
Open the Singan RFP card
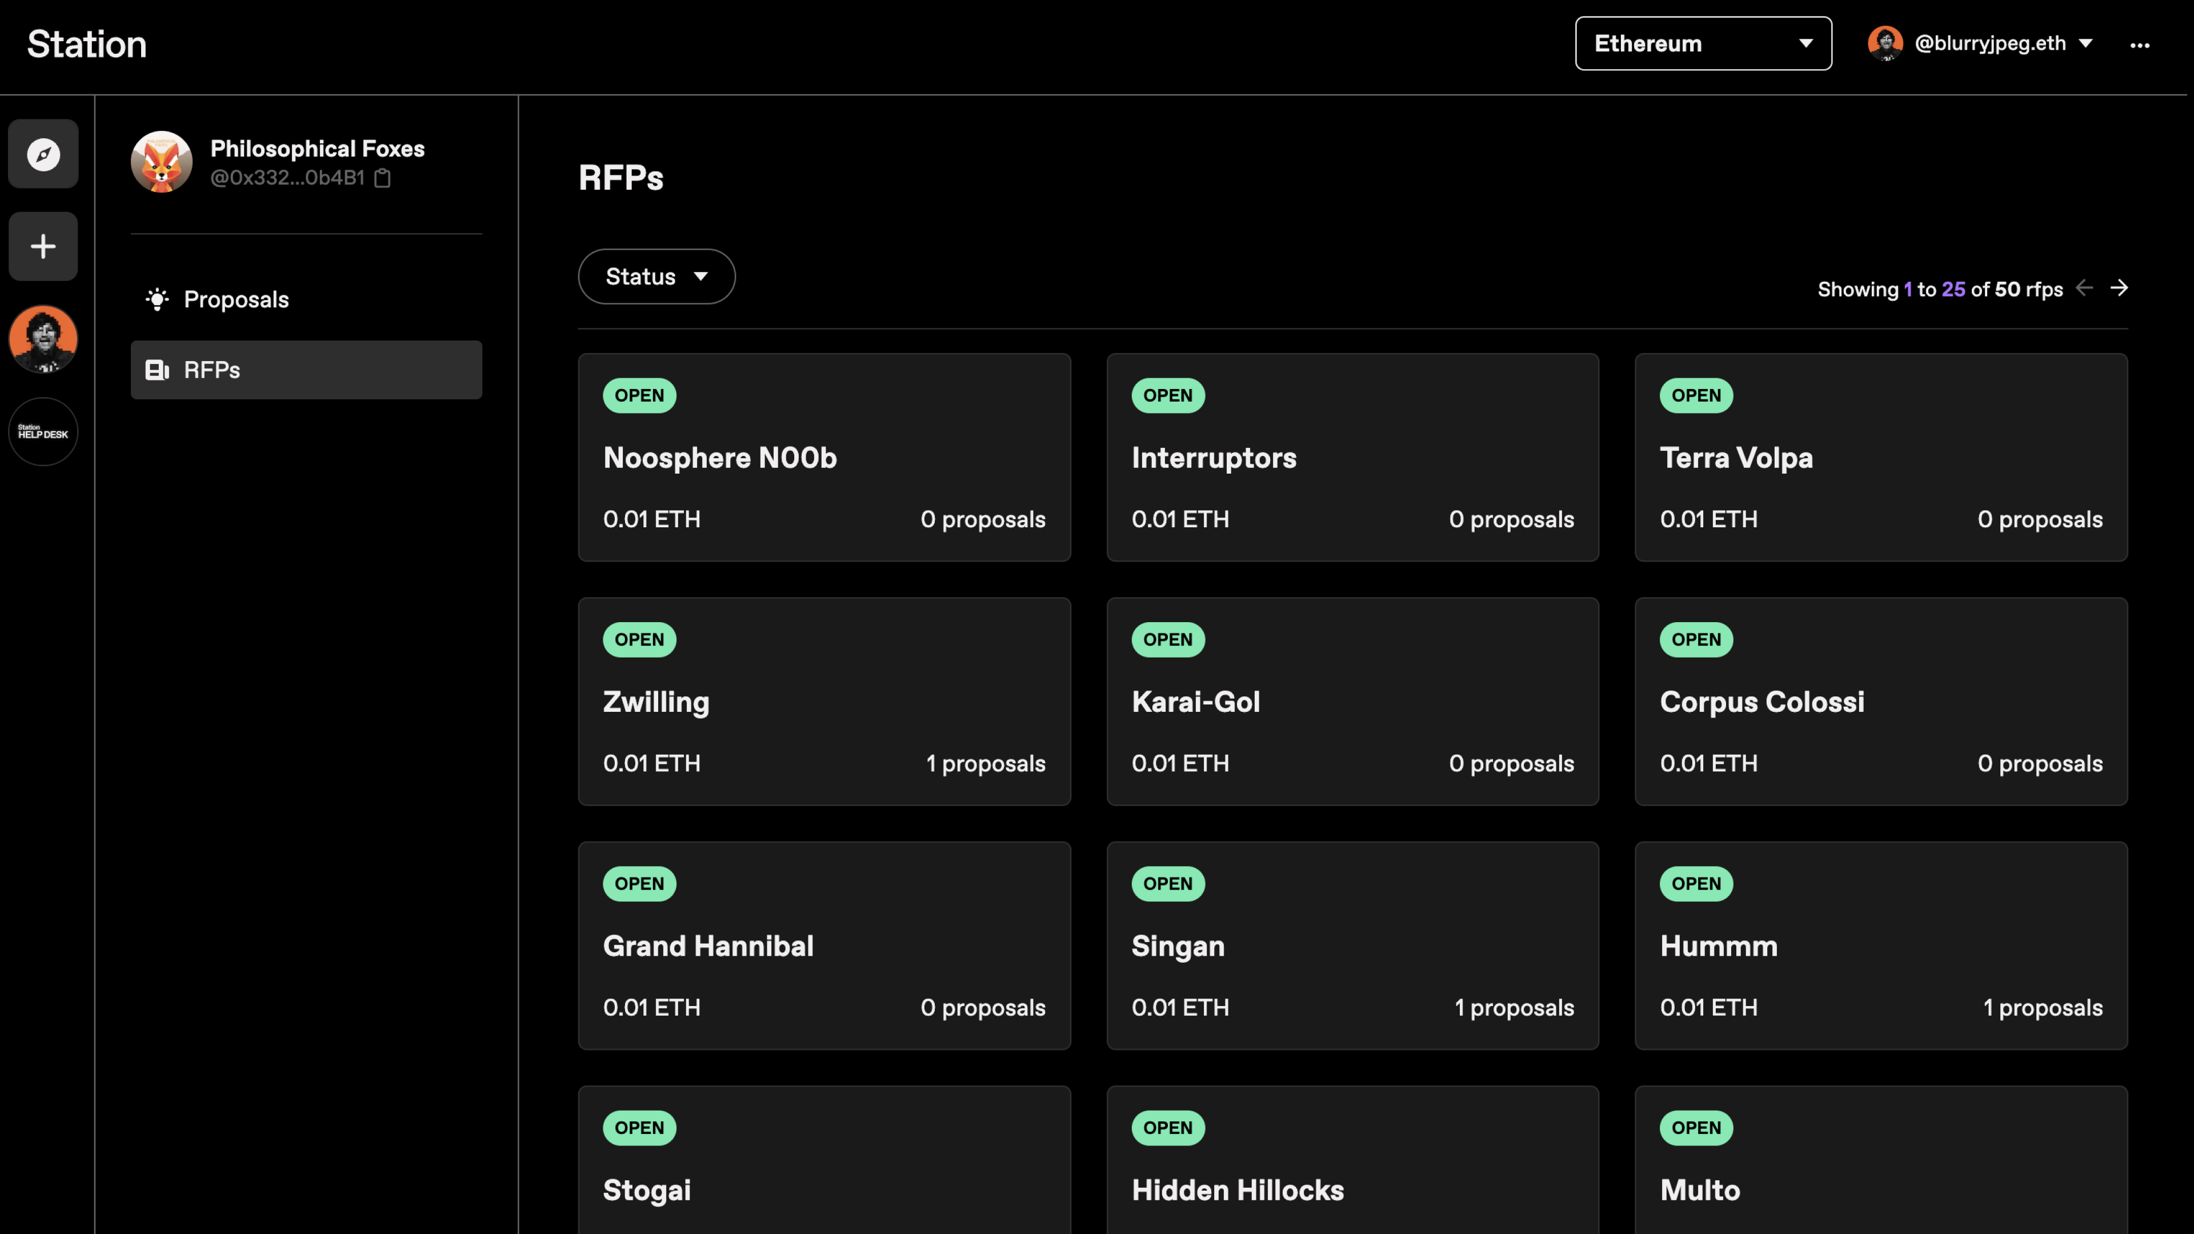pos(1352,945)
